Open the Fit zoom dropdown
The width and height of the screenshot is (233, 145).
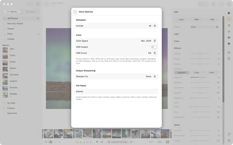tap(151, 142)
